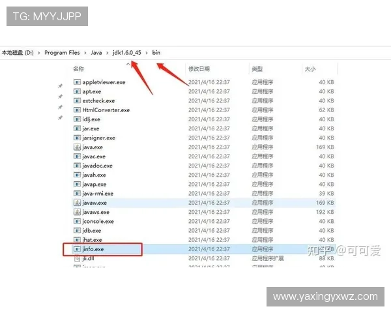The height and width of the screenshot is (313, 391).
Task: Select the file name HtmlConverter.exe
Action: click(x=106, y=110)
